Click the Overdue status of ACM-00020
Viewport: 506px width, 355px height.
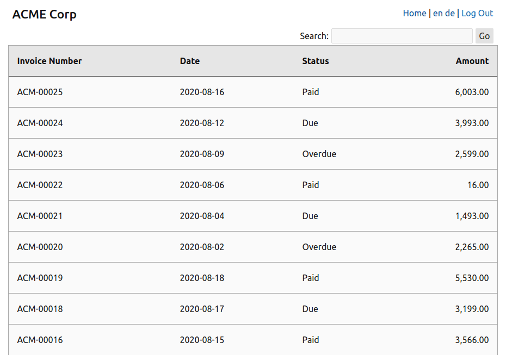(x=319, y=247)
